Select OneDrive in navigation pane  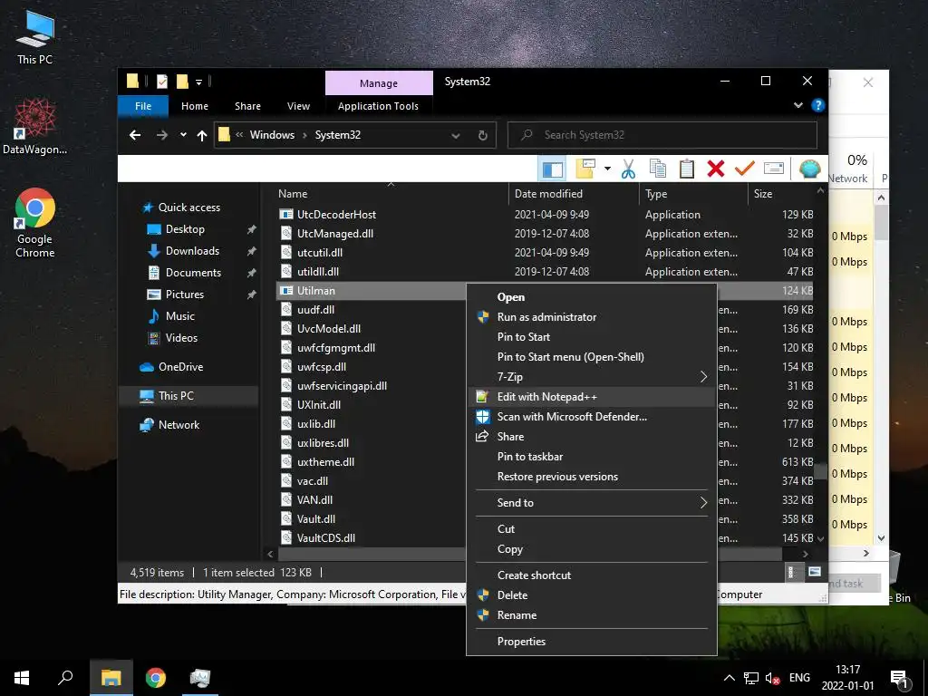(180, 367)
